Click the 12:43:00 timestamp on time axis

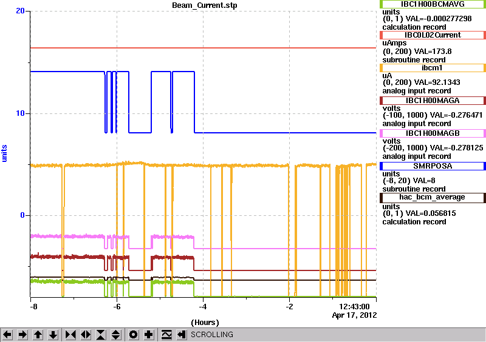(354, 307)
